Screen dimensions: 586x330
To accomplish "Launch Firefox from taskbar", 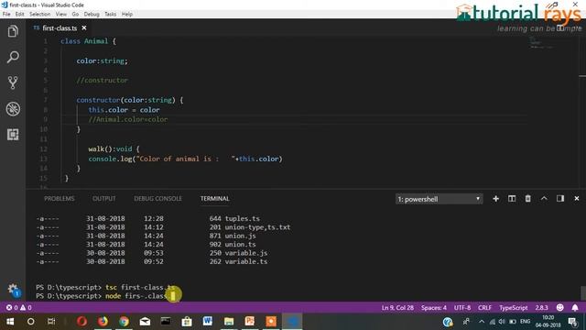I will (x=103, y=322).
